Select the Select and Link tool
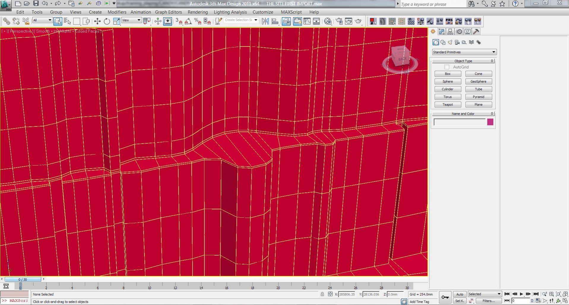This screenshot has height=305, width=569. [6, 21]
